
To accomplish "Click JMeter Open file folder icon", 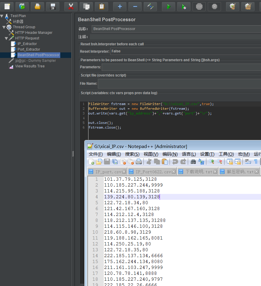I will pos(38,6).
